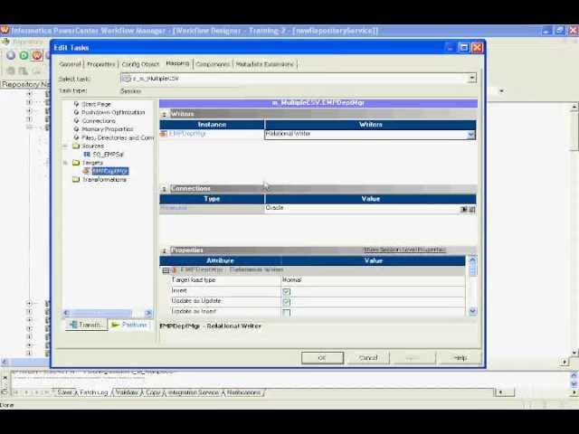Click edit connection overrides icon
Viewport: 579px width, 434px height.
(x=472, y=209)
